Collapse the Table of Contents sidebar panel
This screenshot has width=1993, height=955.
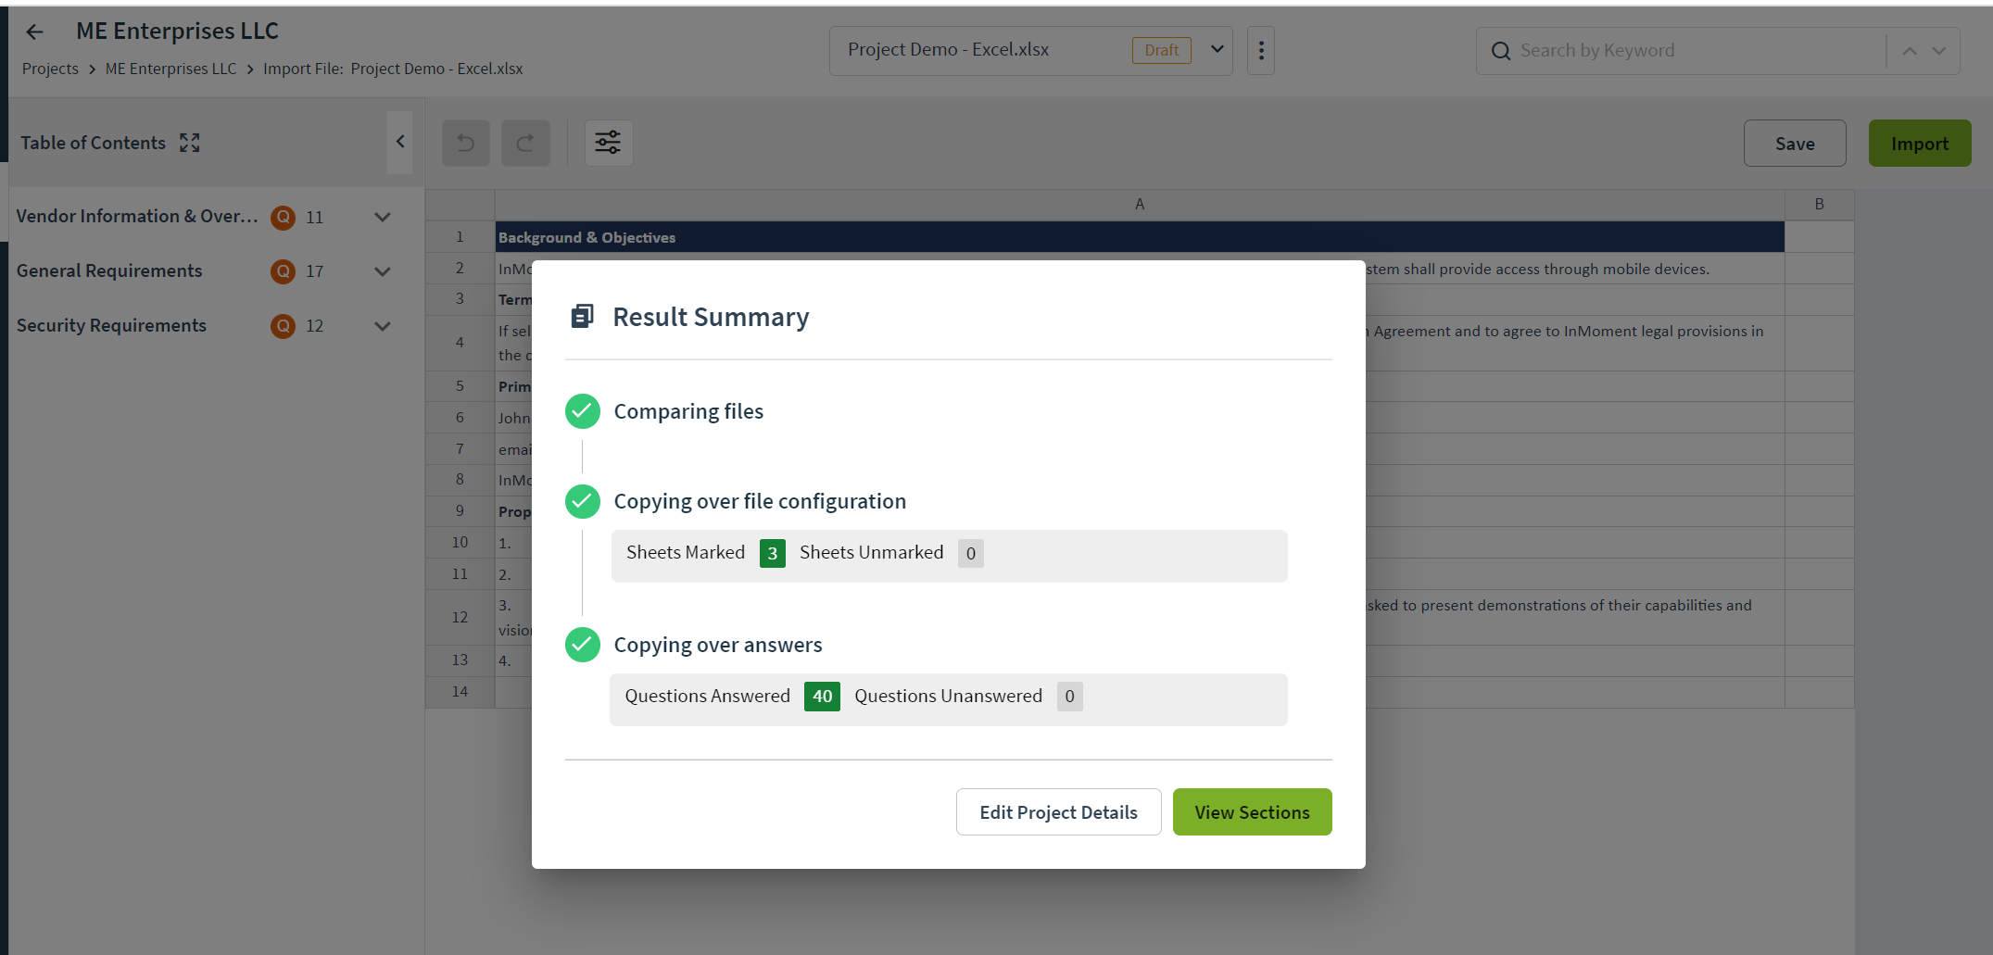coord(400,142)
